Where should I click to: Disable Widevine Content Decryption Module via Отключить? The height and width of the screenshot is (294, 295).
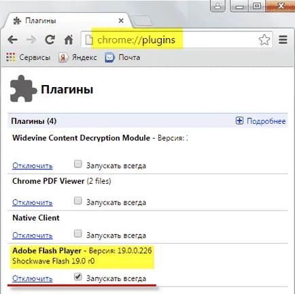pos(33,165)
